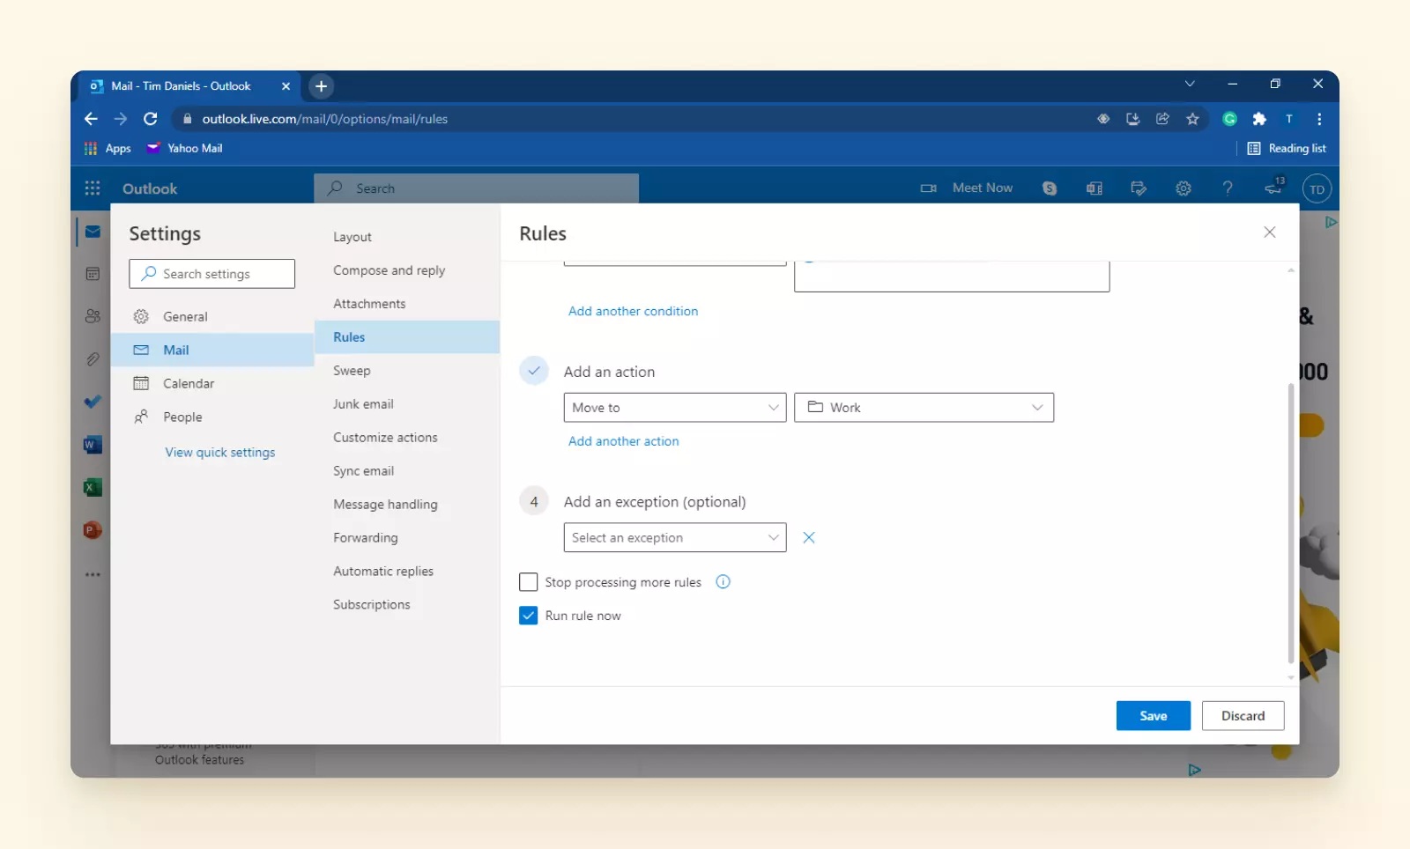The width and height of the screenshot is (1410, 849).
Task: Open the Office apps icon in header
Action: [1095, 188]
